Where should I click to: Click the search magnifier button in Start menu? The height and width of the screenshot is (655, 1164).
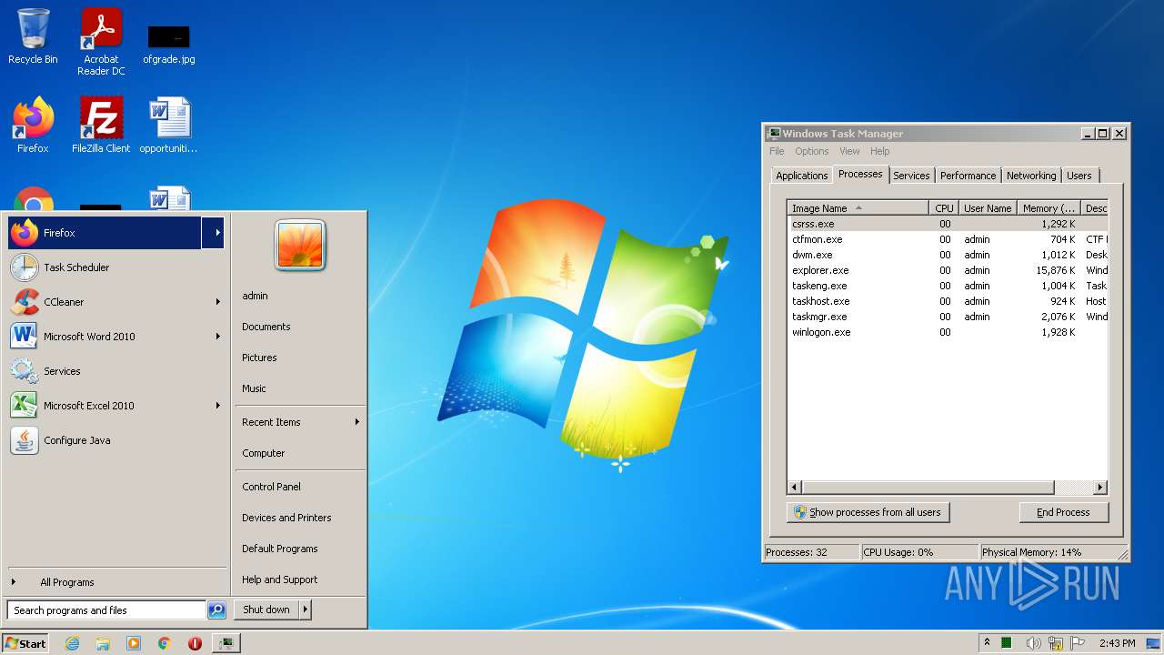click(216, 610)
